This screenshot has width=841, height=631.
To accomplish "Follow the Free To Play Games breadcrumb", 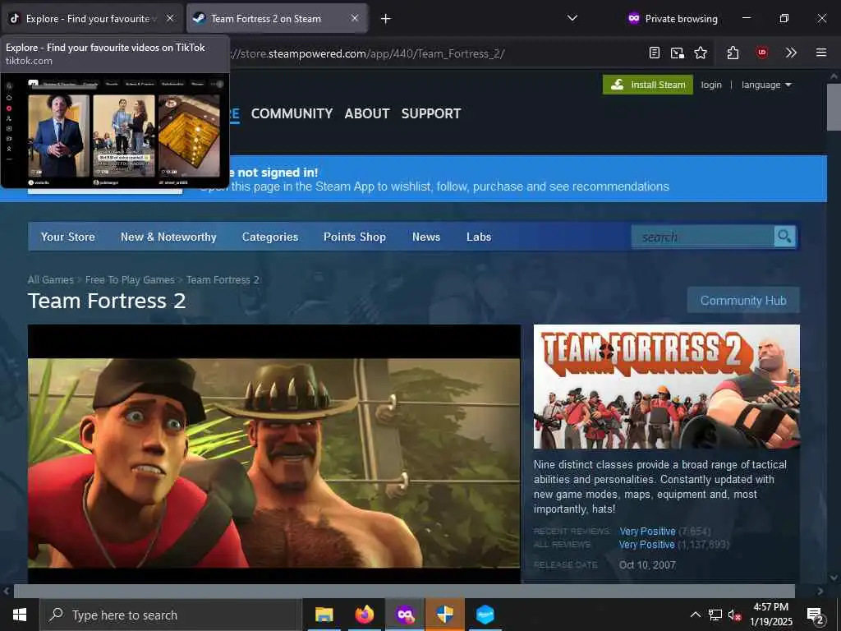I will [x=130, y=279].
